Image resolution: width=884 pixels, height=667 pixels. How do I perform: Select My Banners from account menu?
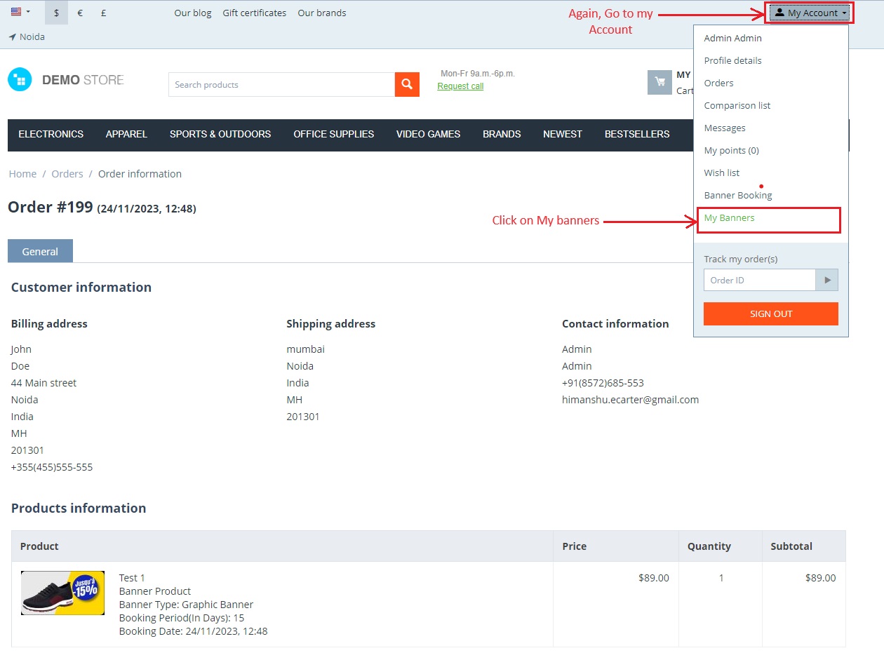point(730,218)
